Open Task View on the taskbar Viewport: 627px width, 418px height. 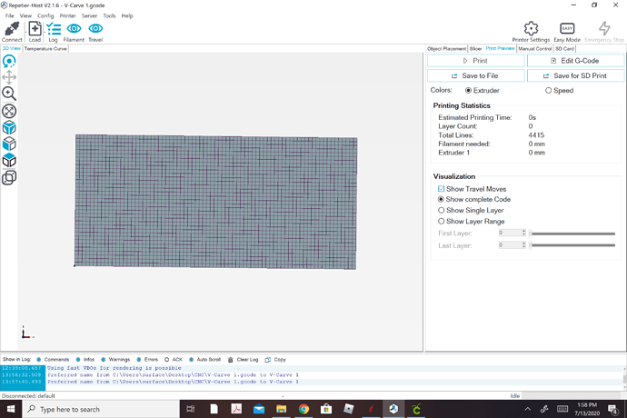click(191, 409)
